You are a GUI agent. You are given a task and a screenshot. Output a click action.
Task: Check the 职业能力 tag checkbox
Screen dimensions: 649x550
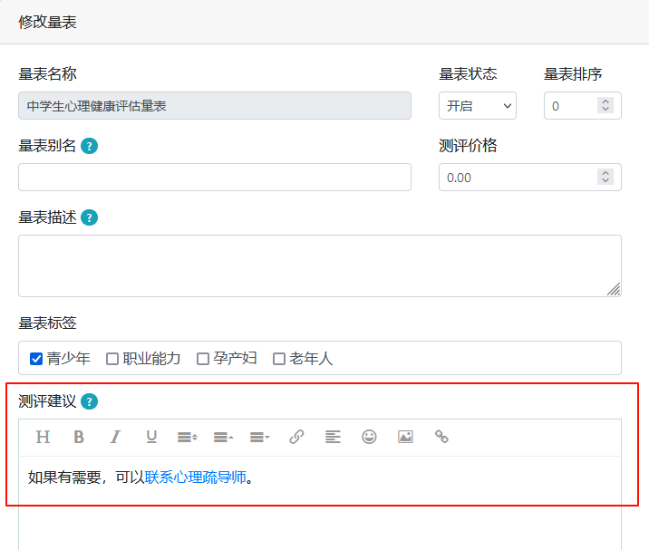(x=112, y=359)
